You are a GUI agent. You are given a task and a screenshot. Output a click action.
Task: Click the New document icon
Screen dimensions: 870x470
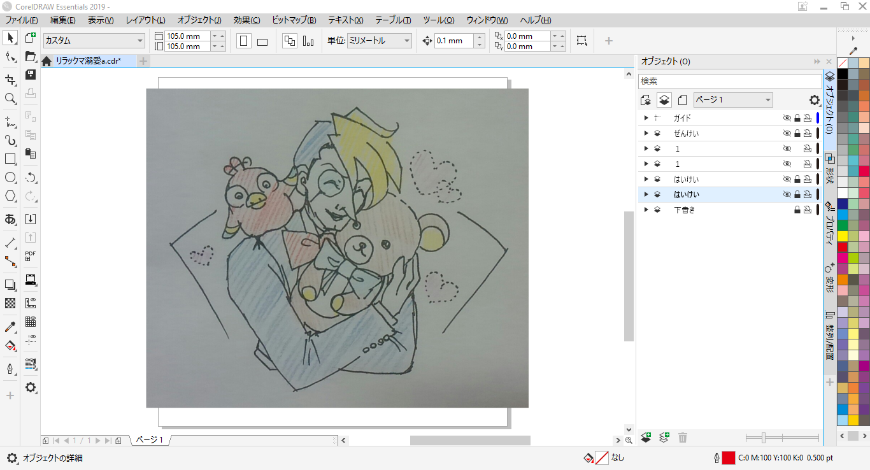pos(30,38)
